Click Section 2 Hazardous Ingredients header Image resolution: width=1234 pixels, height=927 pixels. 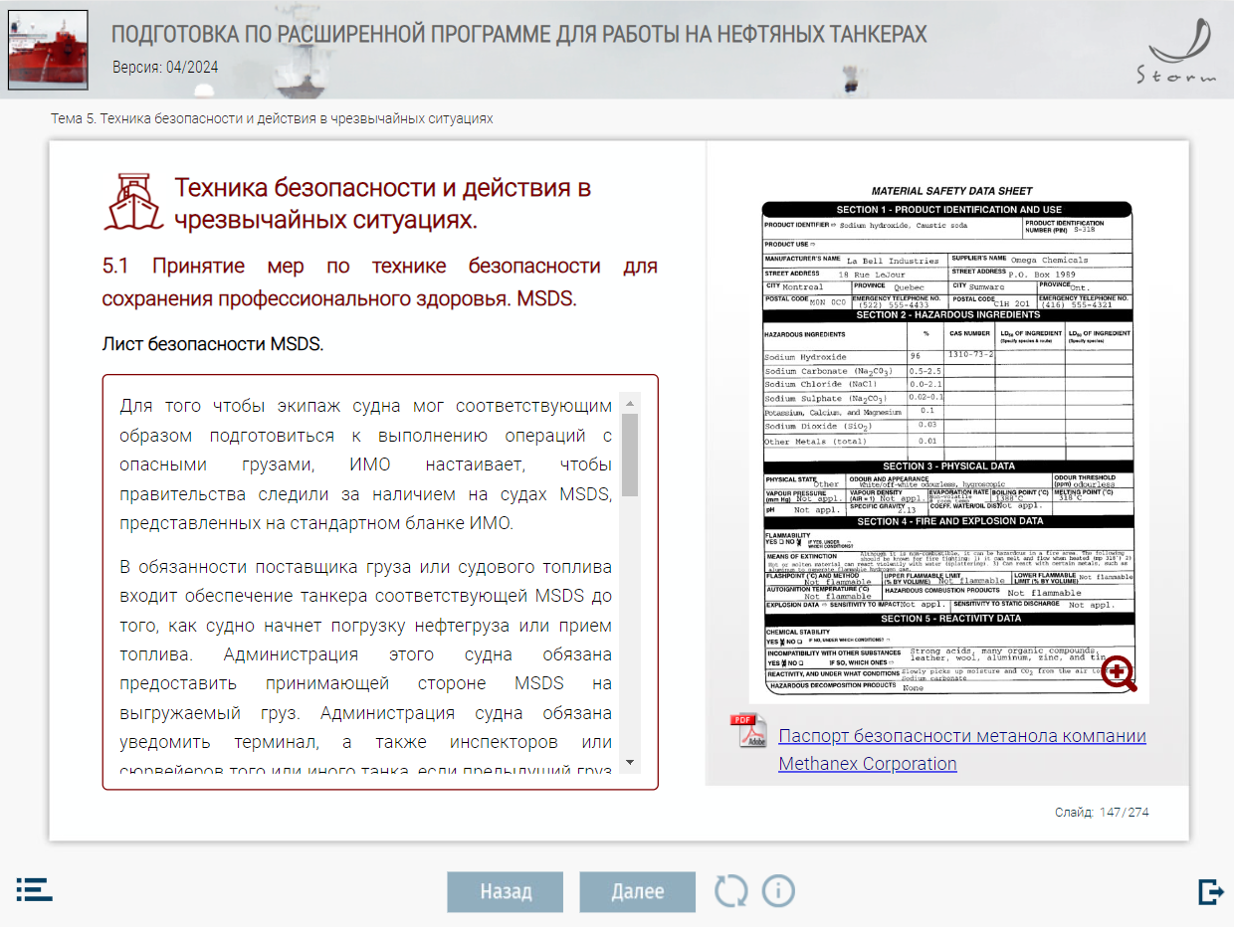tap(948, 314)
